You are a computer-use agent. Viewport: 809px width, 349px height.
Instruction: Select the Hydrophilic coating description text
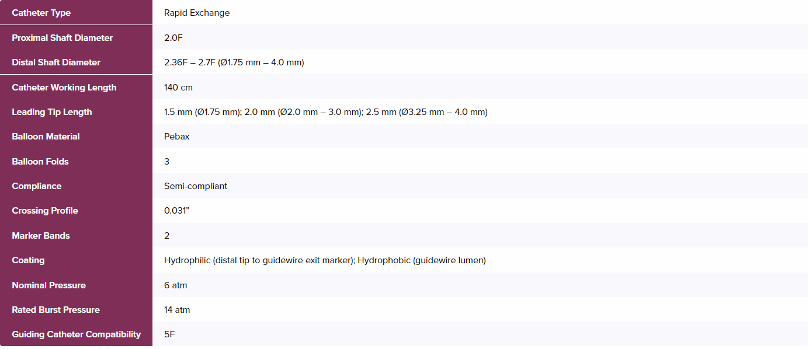(x=325, y=260)
